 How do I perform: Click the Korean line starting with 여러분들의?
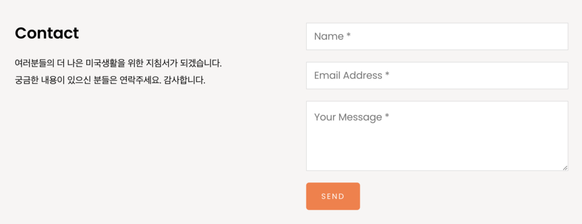pyautogui.click(x=118, y=63)
